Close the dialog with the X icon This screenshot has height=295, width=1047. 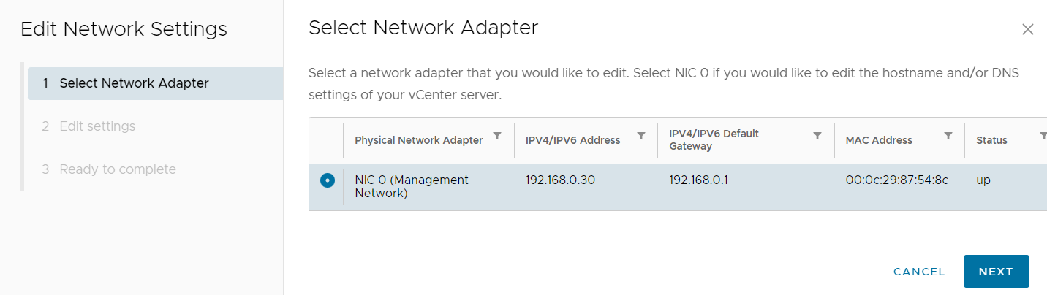pos(1027,29)
